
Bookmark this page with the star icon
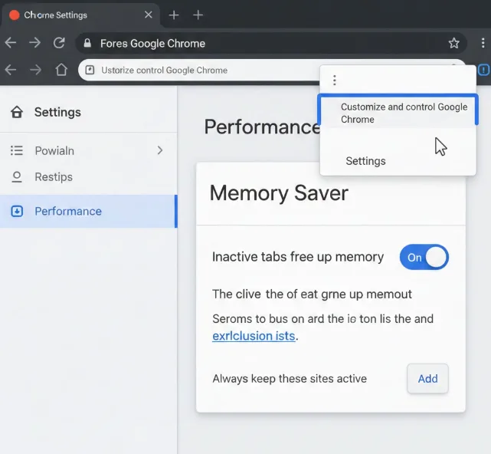pyautogui.click(x=453, y=43)
